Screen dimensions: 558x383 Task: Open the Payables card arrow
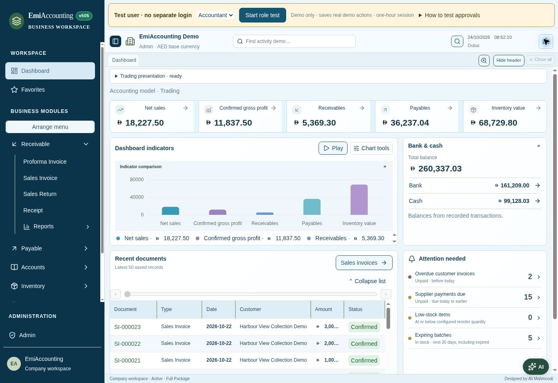pyautogui.click(x=450, y=108)
